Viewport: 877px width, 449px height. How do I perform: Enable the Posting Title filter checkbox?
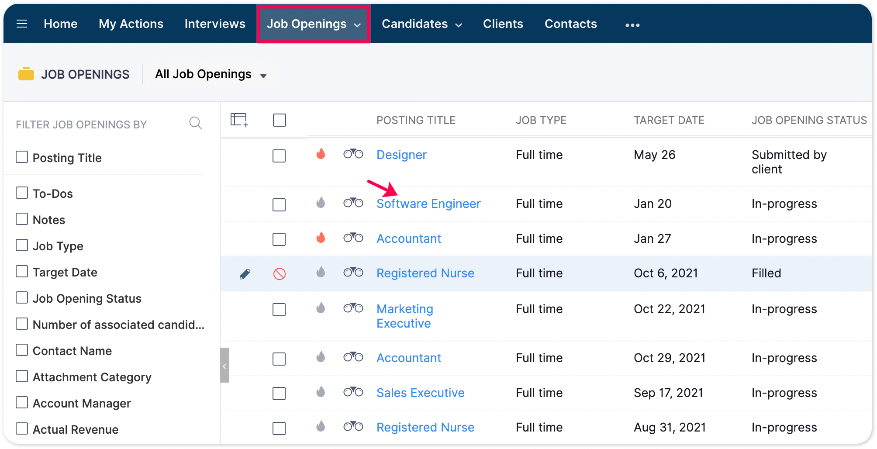22,157
